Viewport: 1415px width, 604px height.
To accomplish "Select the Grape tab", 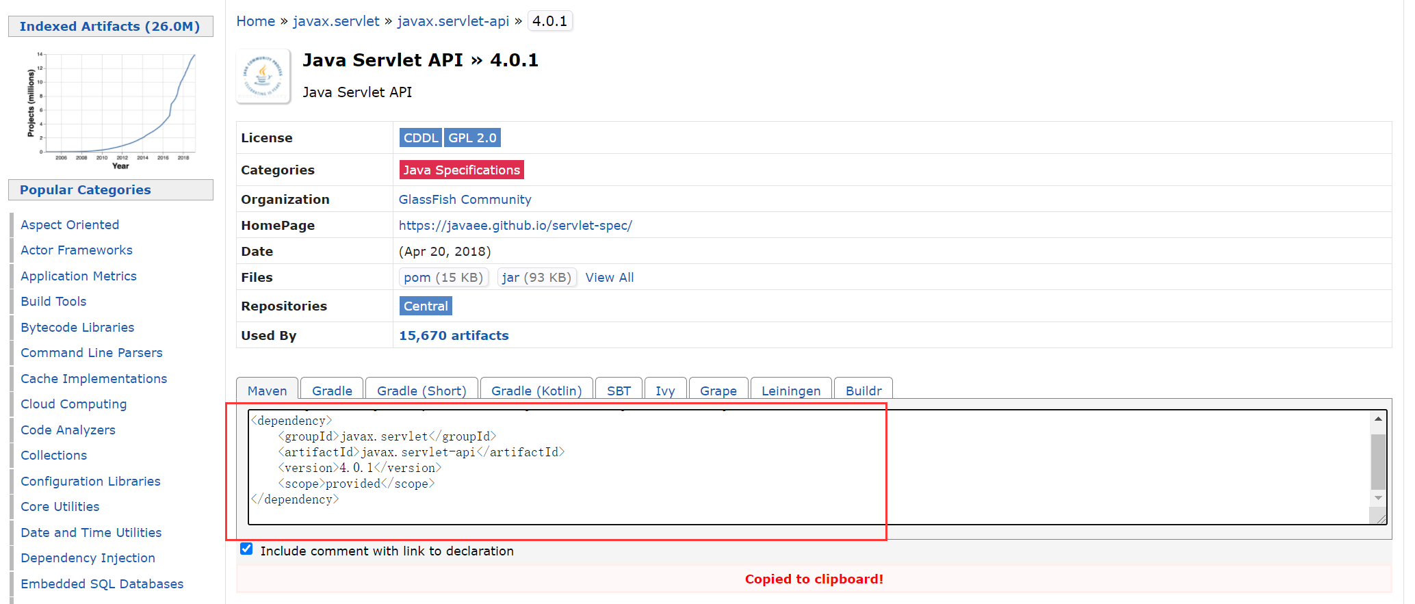I will (718, 390).
